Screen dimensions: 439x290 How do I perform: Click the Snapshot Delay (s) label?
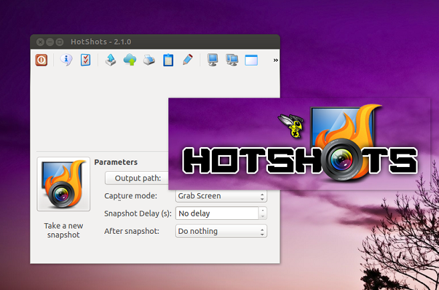(x=138, y=213)
